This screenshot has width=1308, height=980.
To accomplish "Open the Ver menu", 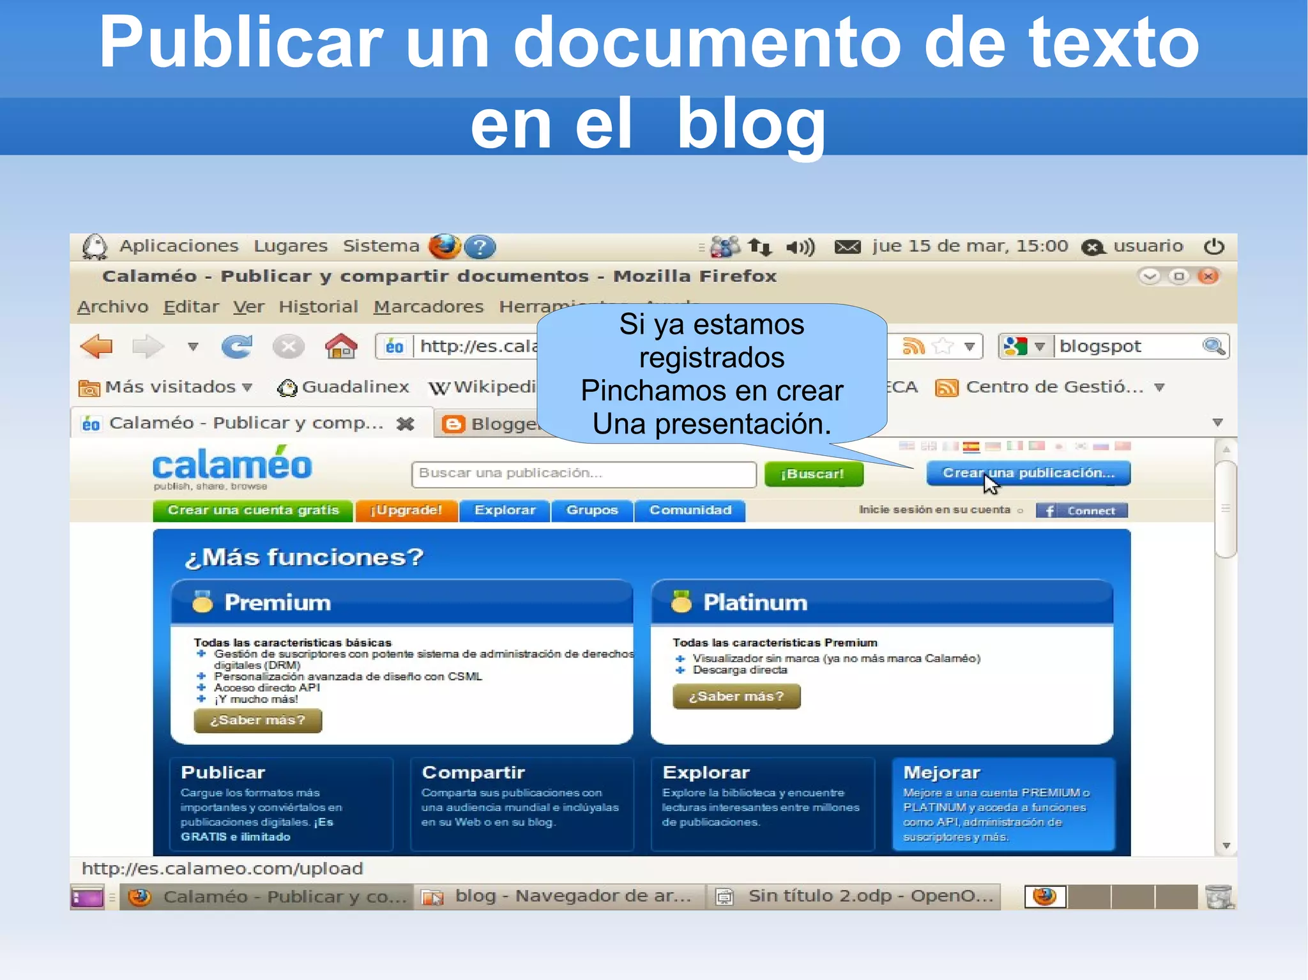I will tap(248, 307).
